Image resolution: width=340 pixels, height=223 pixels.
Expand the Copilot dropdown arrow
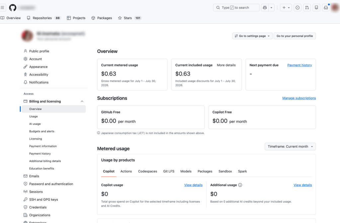tap(271, 8)
